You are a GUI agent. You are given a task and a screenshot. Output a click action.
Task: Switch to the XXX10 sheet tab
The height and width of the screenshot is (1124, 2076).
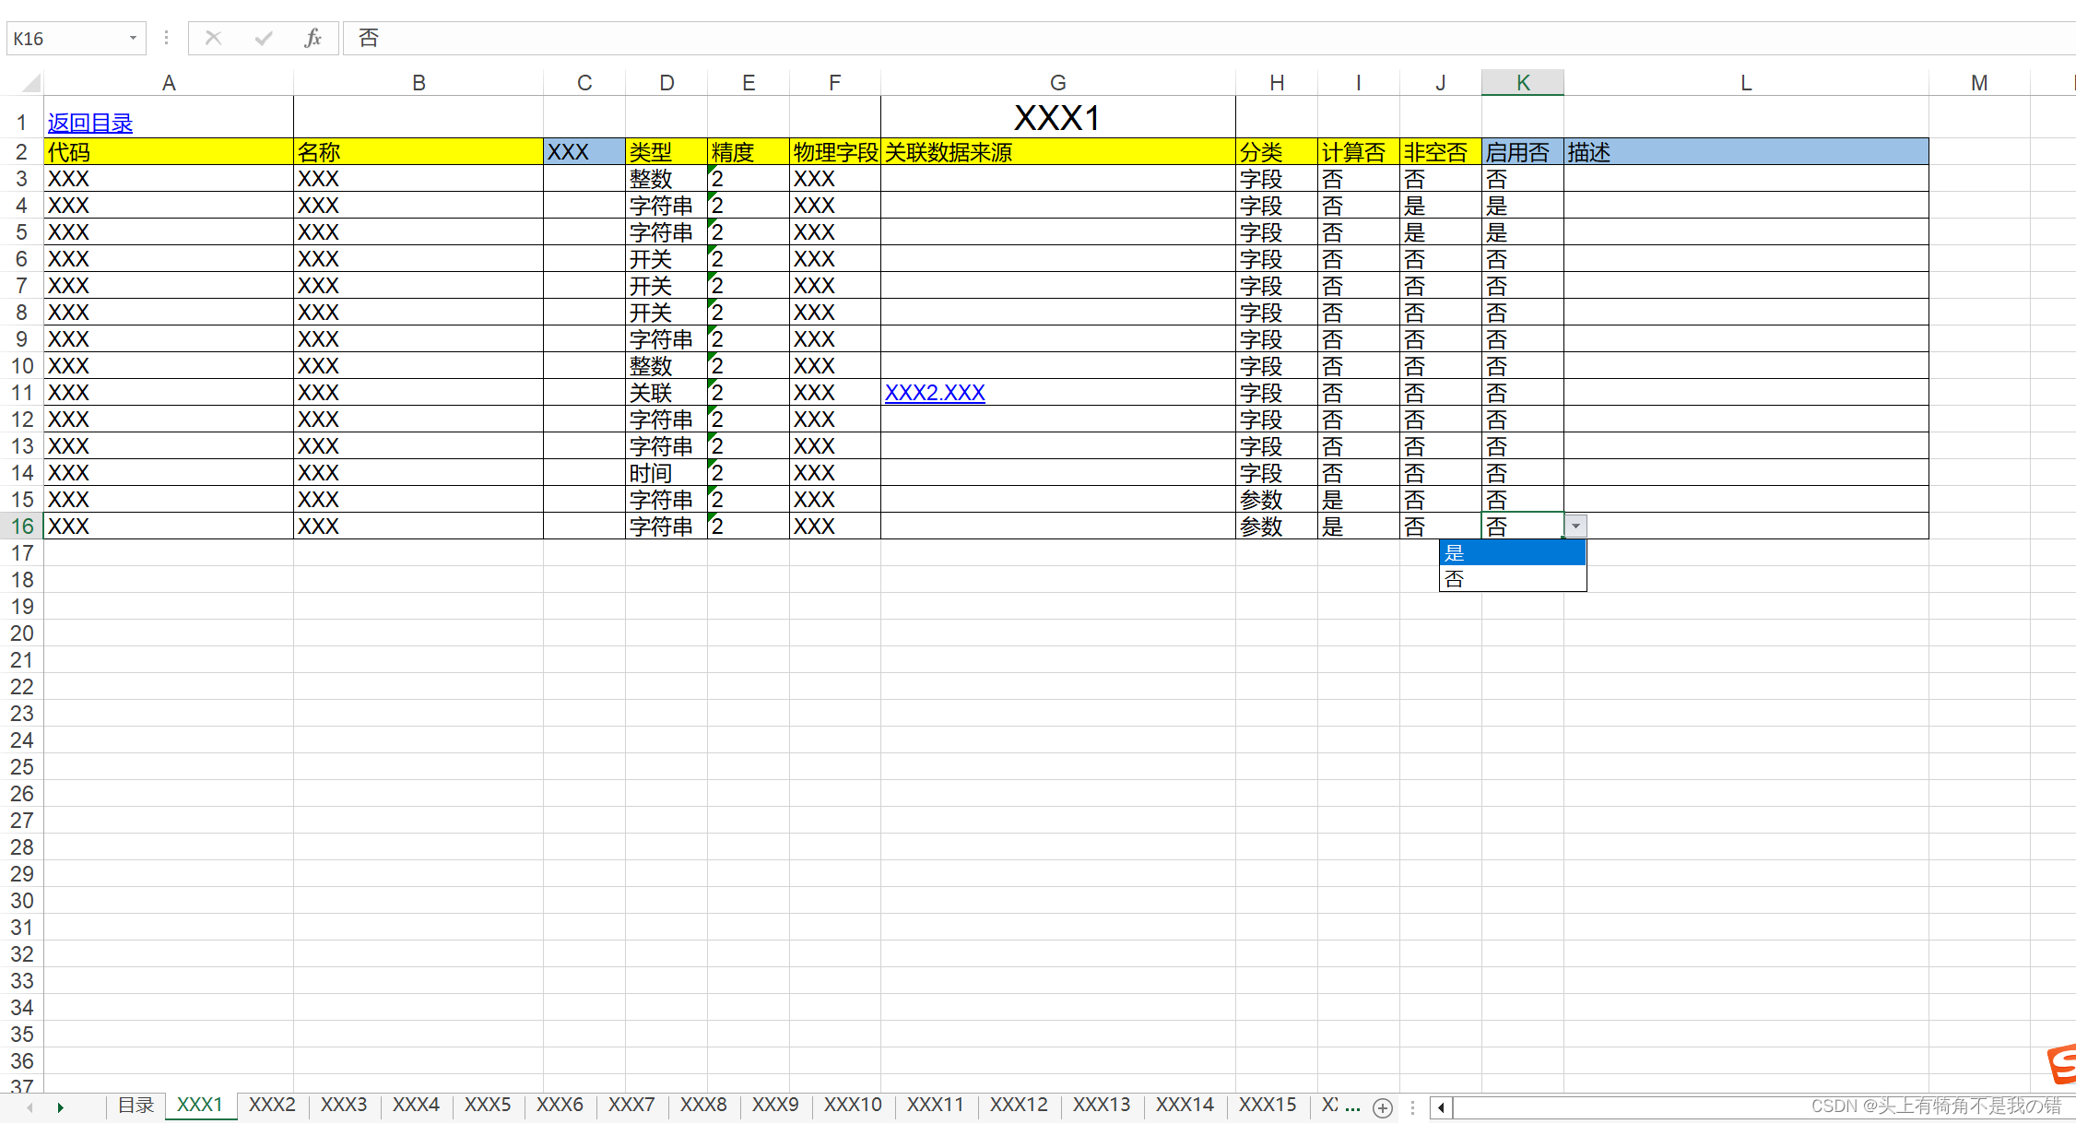pyautogui.click(x=853, y=1105)
